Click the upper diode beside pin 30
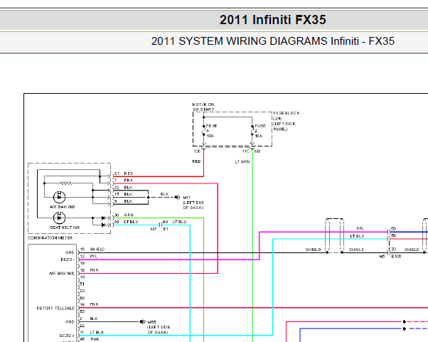This screenshot has width=428, height=342. tap(103, 218)
